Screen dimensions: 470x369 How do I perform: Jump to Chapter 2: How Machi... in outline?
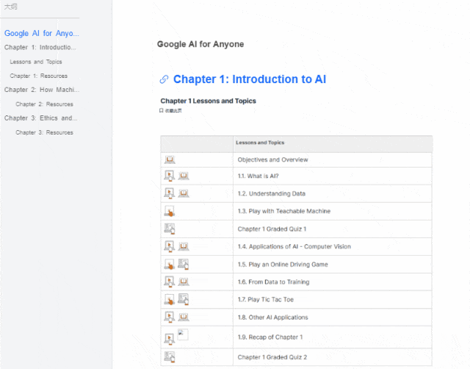pyautogui.click(x=42, y=90)
